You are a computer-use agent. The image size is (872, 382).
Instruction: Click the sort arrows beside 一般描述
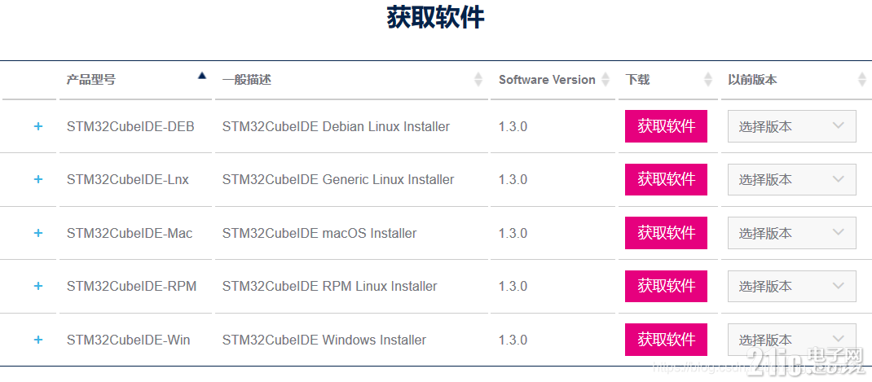pyautogui.click(x=478, y=80)
